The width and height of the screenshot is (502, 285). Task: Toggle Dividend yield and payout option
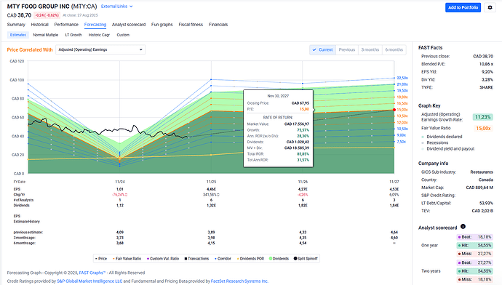(x=448, y=149)
